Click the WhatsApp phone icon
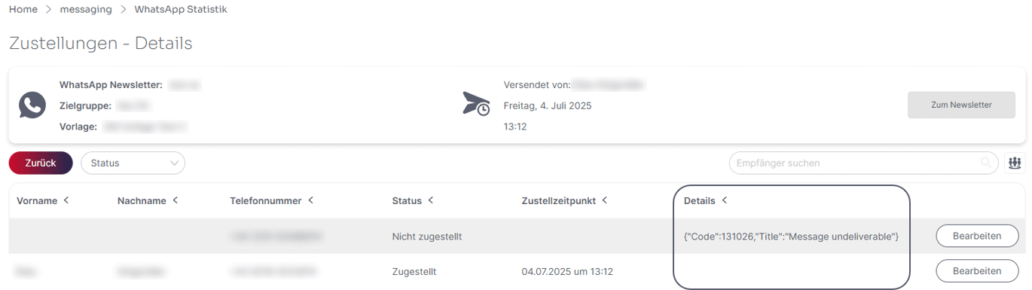 coord(32,105)
